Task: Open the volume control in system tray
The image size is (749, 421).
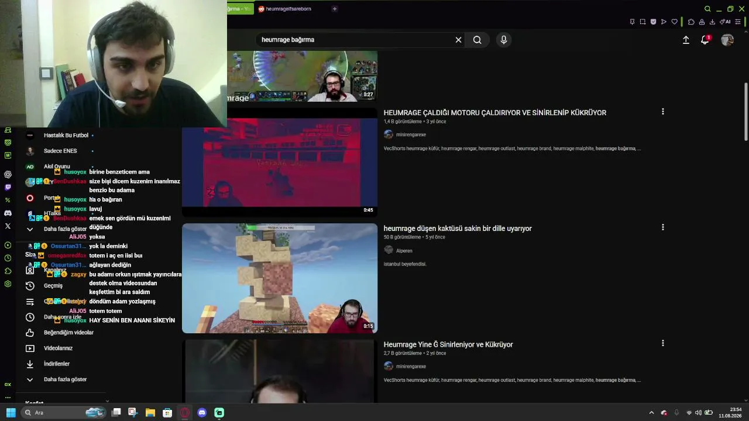Action: coord(698,413)
